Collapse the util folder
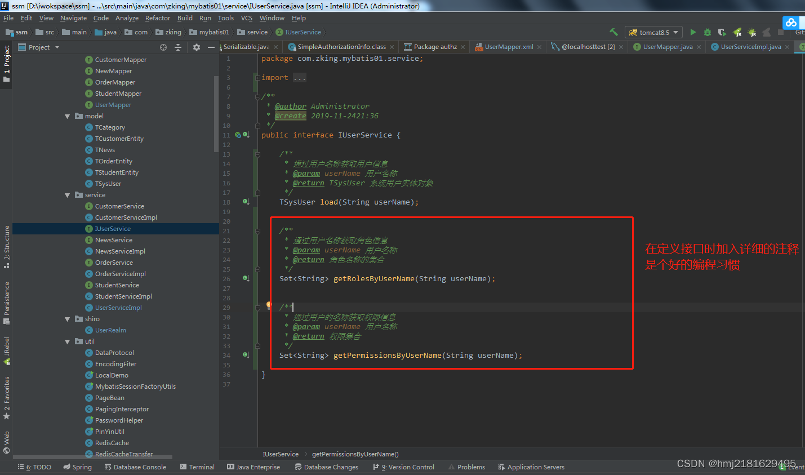 (68, 341)
